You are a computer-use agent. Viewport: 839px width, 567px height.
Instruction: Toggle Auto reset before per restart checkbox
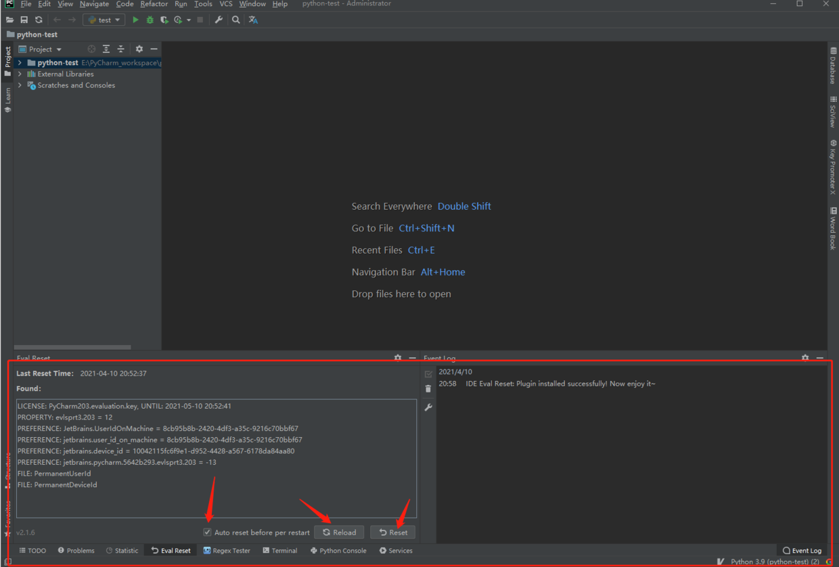tap(208, 532)
